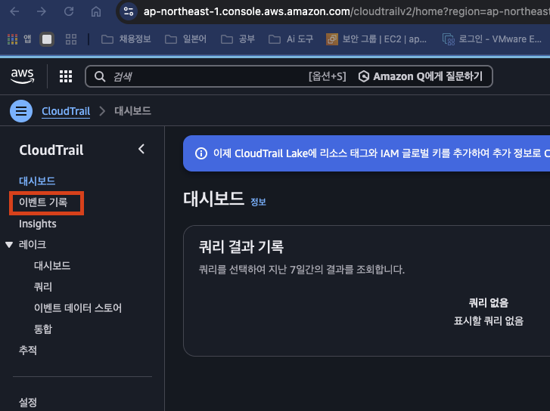Click the 쿼리 없음 text

[489, 302]
